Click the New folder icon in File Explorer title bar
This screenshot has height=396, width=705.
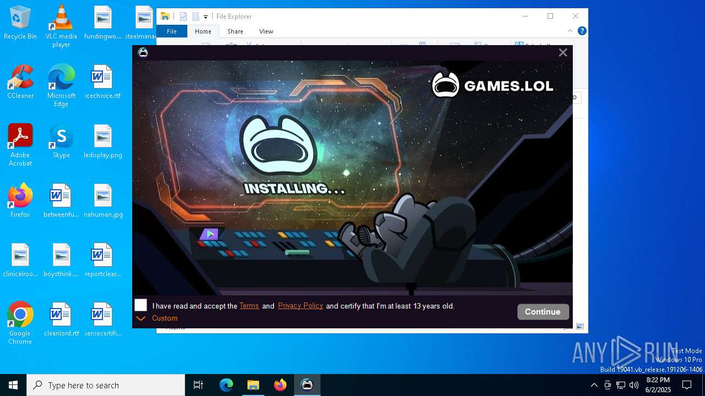[x=196, y=16]
